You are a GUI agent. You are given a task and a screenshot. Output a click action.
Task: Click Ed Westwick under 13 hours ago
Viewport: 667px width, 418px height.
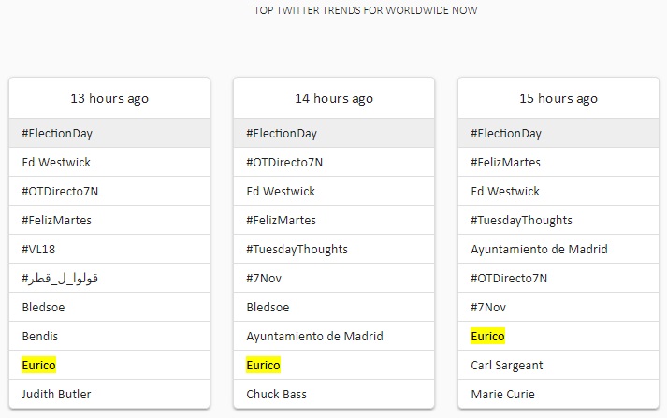point(56,162)
